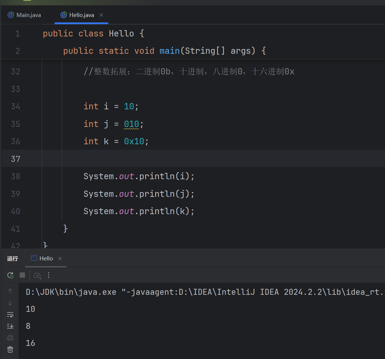385x359 pixels.
Task: Select the Hello.java editor tab
Action: [x=82, y=15]
